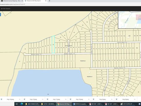The image size is (141, 106).
Task: Select the highlighted lot 32 parcel
Action: click(53, 44)
